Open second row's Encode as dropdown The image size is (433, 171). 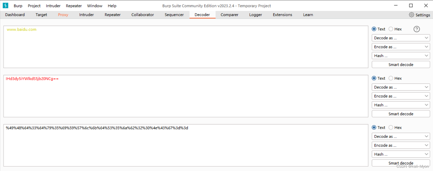[x=401, y=96]
